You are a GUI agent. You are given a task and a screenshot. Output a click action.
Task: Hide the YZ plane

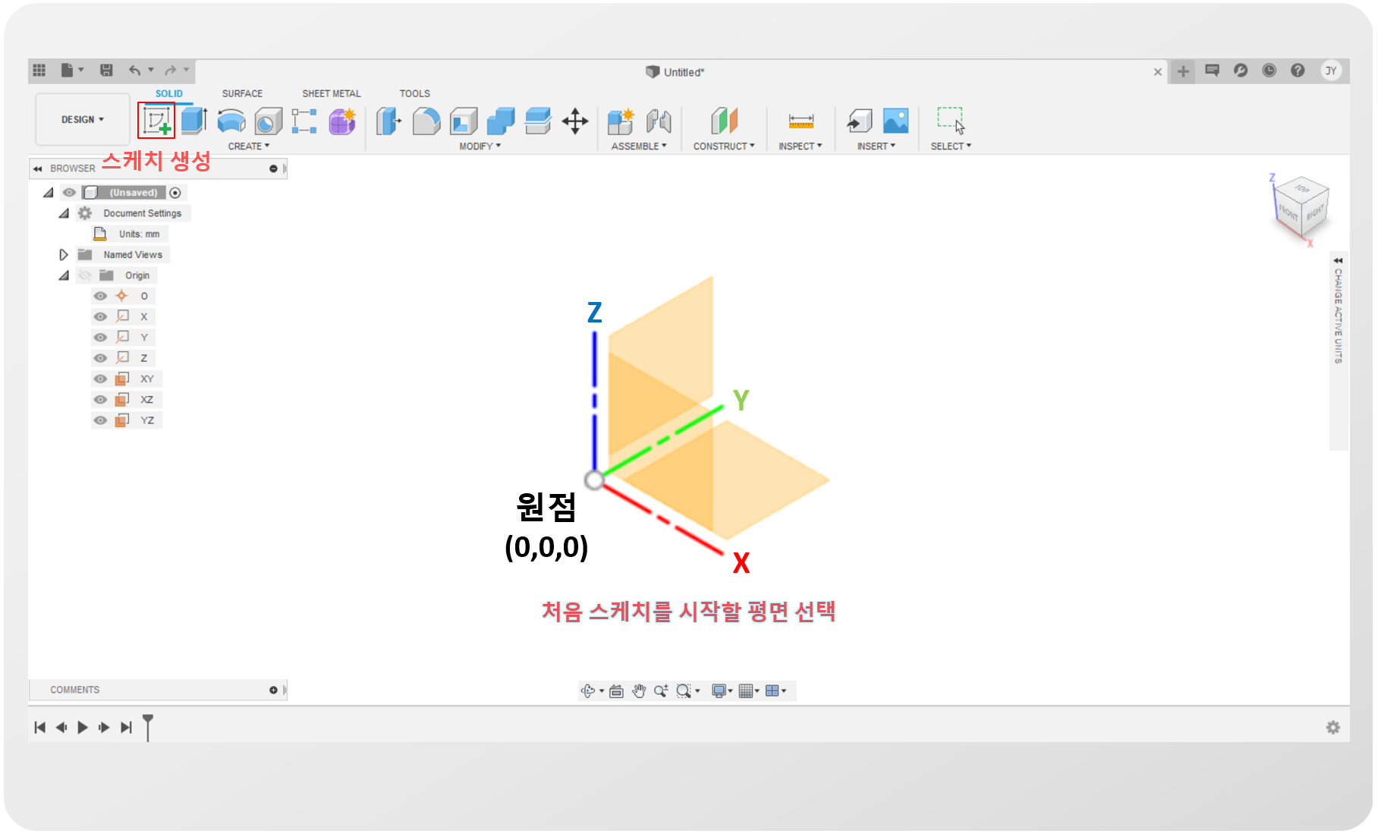[100, 420]
